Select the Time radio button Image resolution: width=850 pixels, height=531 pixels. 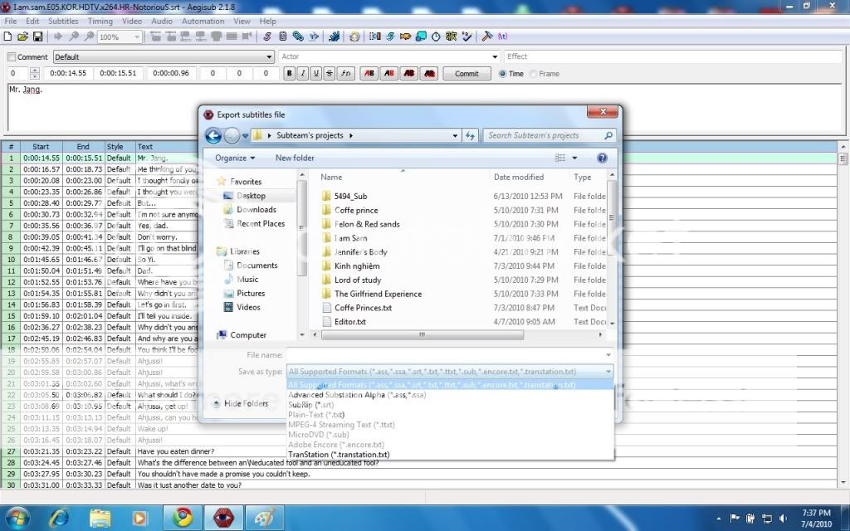coord(502,74)
